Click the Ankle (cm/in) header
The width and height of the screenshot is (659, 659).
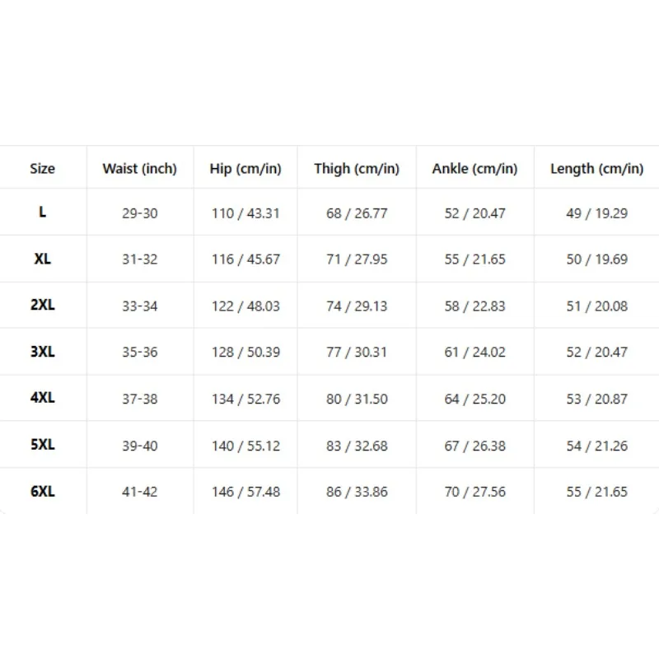point(475,169)
